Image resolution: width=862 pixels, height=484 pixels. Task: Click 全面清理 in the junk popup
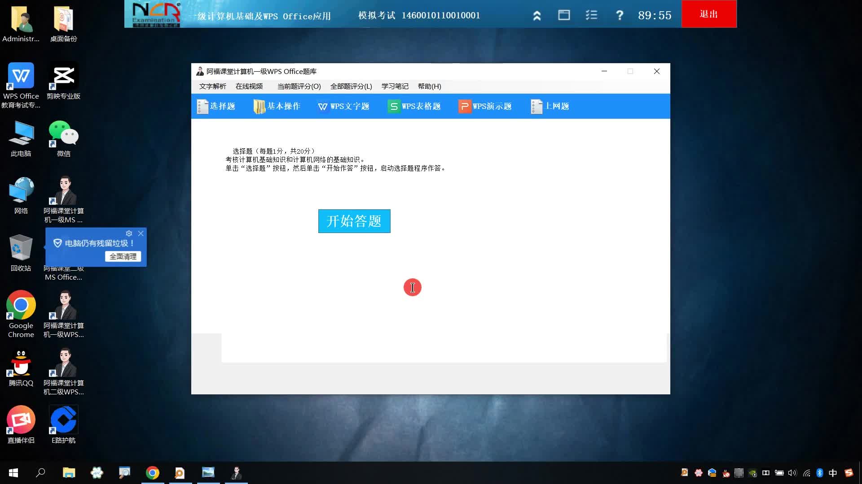[x=123, y=256]
